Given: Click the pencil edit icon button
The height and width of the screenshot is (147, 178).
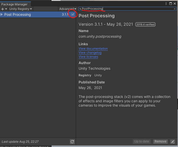Looking at the screenshot, I should tap(173, 142).
